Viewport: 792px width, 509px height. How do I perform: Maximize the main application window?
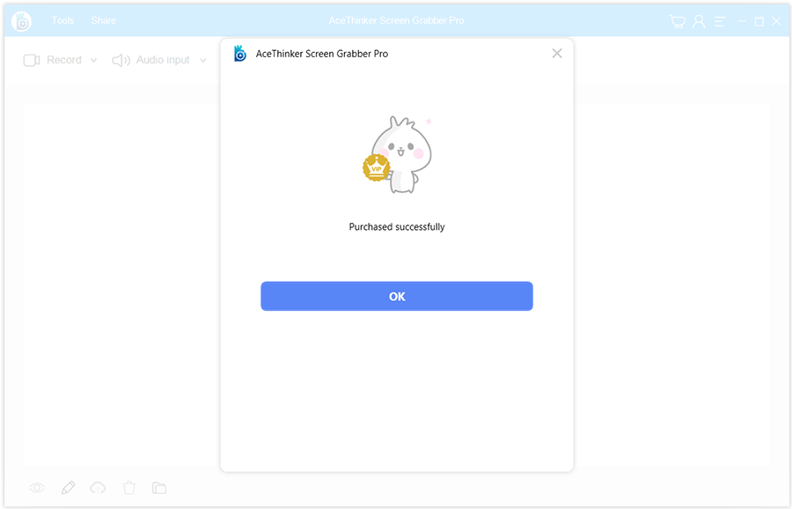pos(759,21)
